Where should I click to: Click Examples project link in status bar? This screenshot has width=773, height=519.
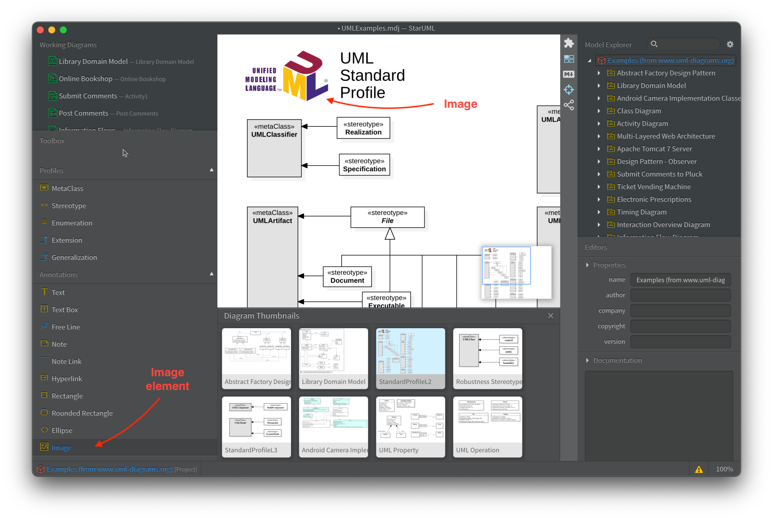coord(109,469)
